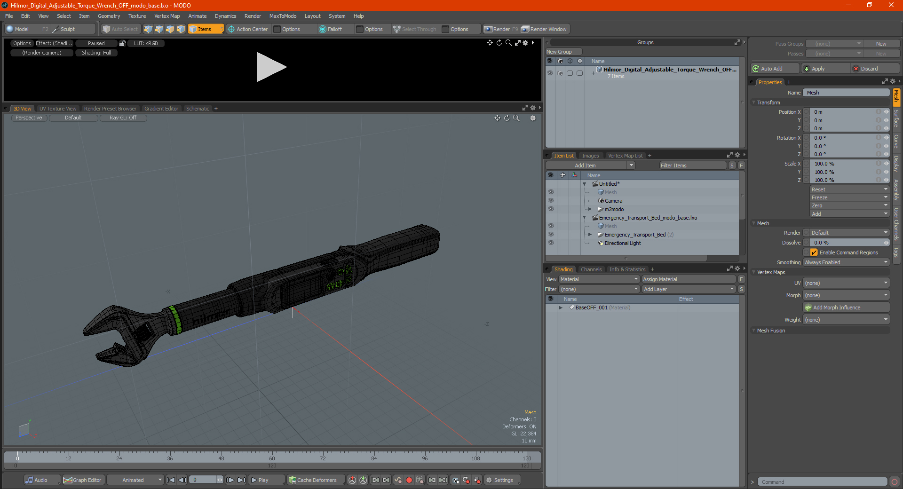Switch to Channels tab
The image size is (903, 489).
pyautogui.click(x=591, y=269)
